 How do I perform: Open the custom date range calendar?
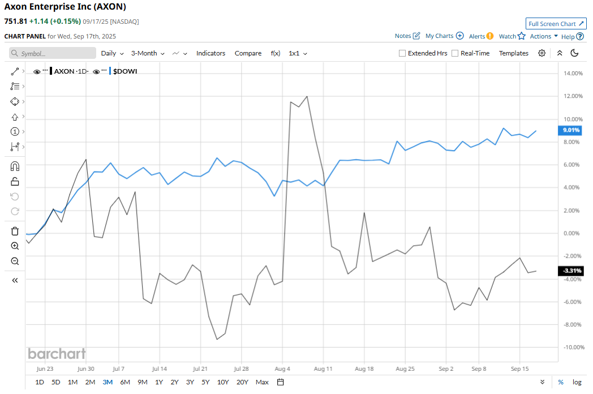click(280, 382)
